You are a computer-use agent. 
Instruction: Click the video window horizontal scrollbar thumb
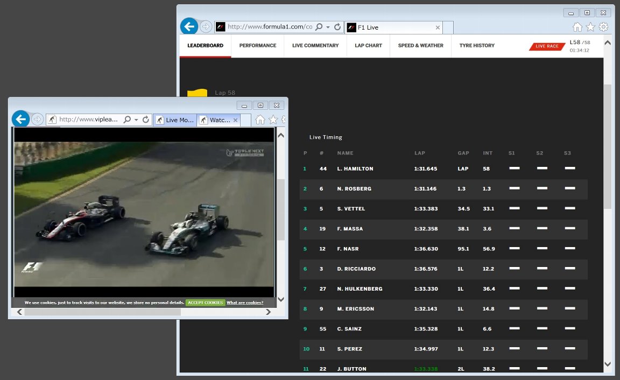pyautogui.click(x=103, y=312)
